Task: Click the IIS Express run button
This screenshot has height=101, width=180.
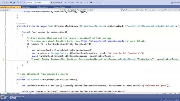Action: click(56, 3)
